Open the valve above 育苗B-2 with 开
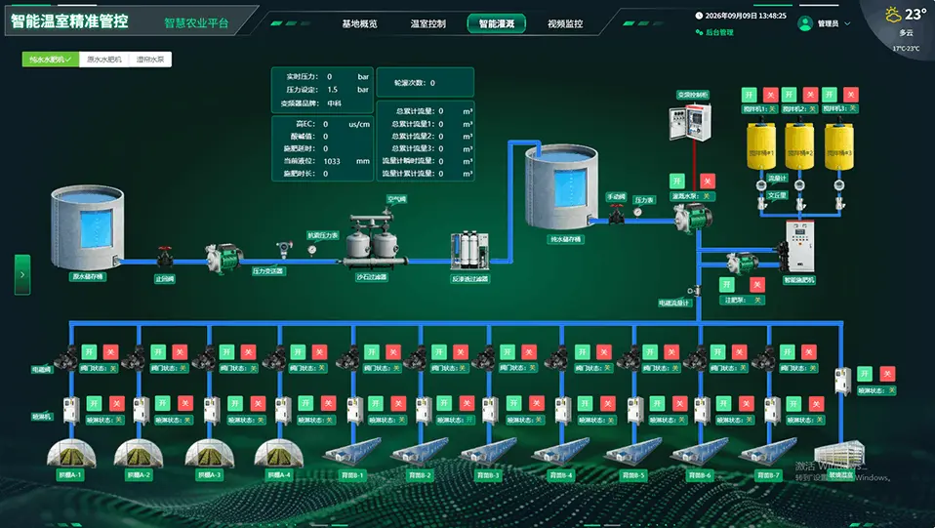 (x=439, y=352)
